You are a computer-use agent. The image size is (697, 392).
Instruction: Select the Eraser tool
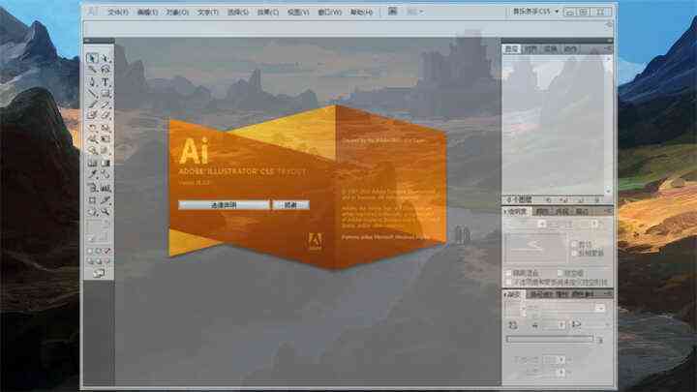click(106, 115)
